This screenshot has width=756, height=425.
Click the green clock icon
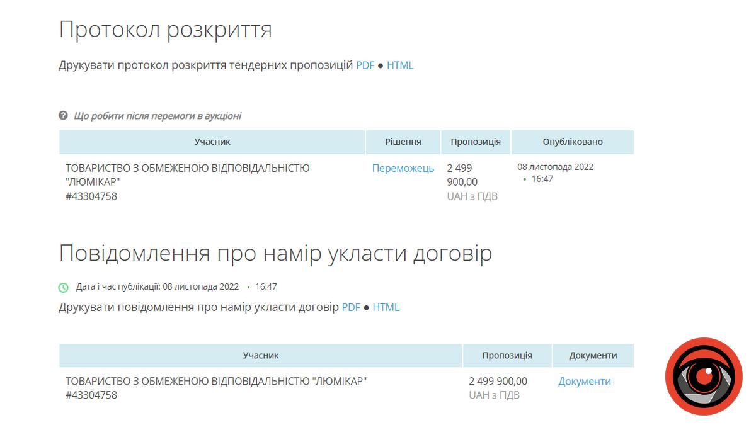[64, 287]
